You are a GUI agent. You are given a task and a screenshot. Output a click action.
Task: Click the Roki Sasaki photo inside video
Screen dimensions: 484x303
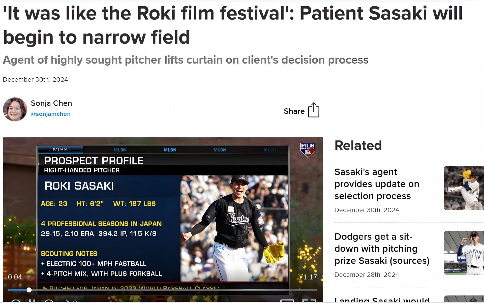coord(234,228)
